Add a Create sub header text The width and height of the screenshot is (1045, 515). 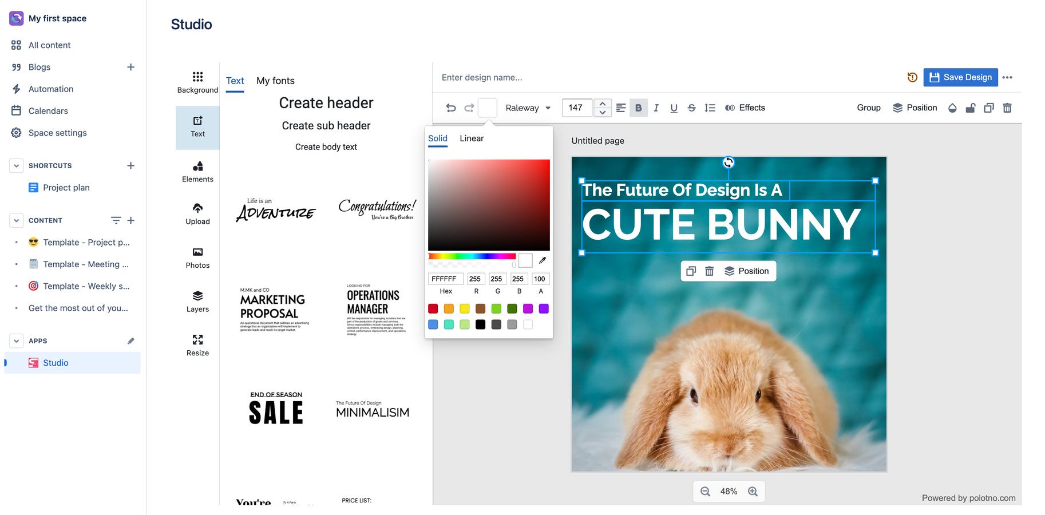[x=326, y=126]
